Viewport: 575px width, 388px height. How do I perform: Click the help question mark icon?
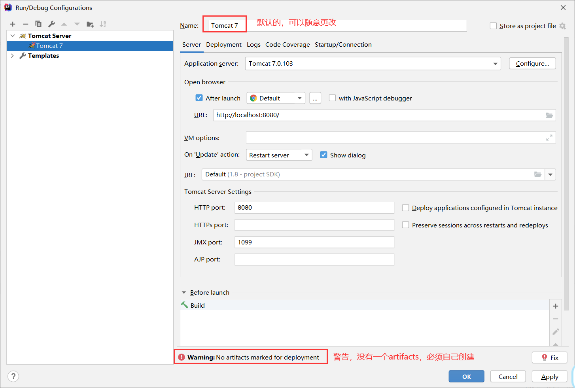click(13, 376)
